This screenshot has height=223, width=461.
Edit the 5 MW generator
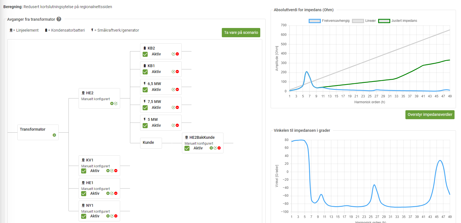(x=173, y=125)
